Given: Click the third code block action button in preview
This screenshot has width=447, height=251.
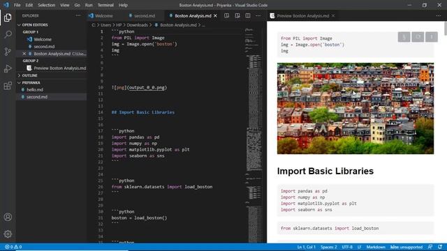Looking at the screenshot, I should click(432, 37).
